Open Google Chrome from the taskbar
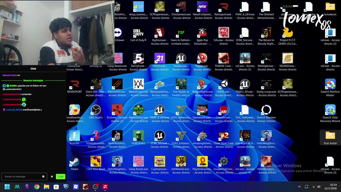Viewport: 341px width, 192px height. click(x=37, y=187)
